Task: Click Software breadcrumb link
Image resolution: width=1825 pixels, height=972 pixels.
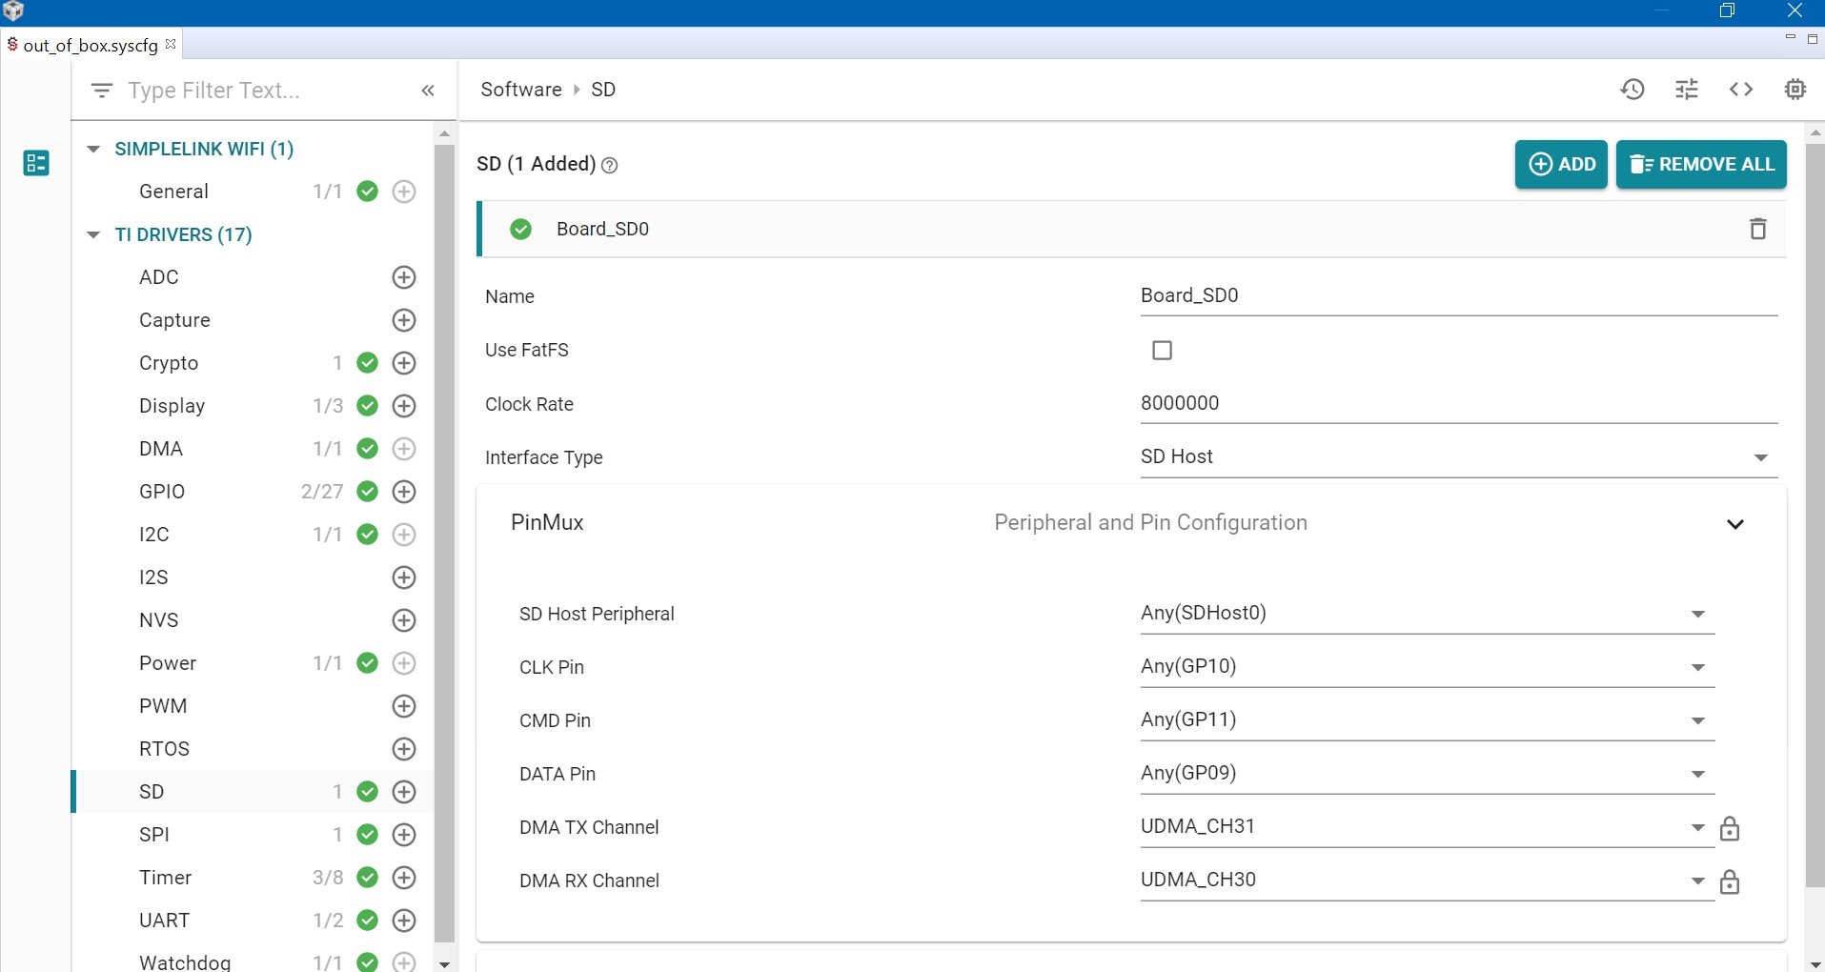Action: click(x=521, y=90)
